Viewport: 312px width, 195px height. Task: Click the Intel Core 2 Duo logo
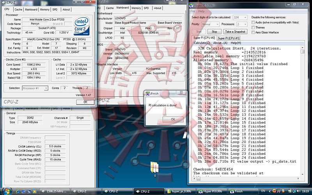click(82, 26)
